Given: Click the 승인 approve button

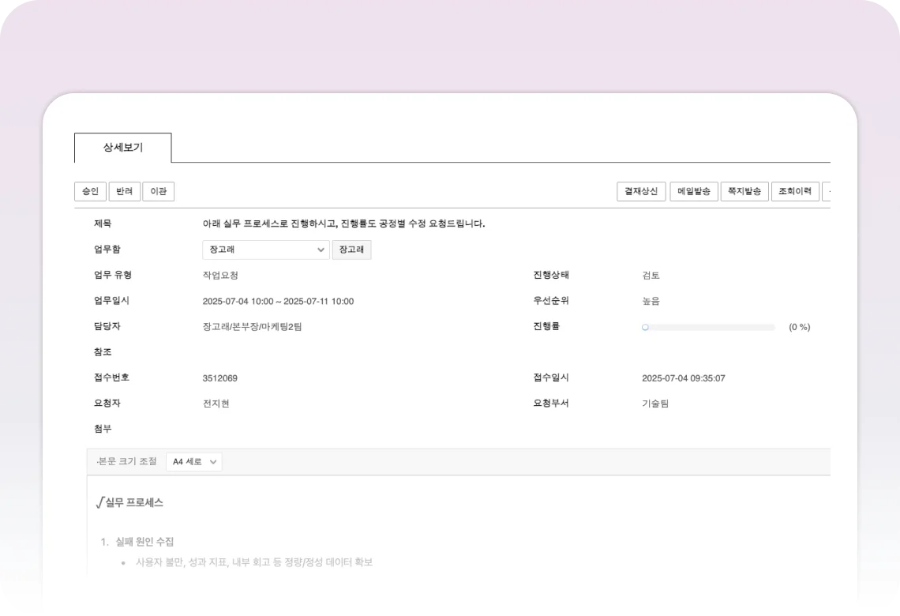Looking at the screenshot, I should point(90,192).
